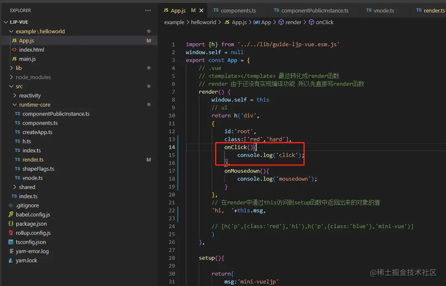Click the JS icon beside main.js
Image resolution: width=446 pixels, height=286 pixels.
click(14, 59)
